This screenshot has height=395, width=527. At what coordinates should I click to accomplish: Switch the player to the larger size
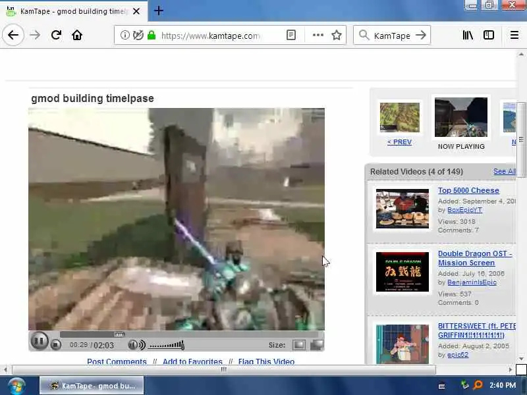[317, 344]
